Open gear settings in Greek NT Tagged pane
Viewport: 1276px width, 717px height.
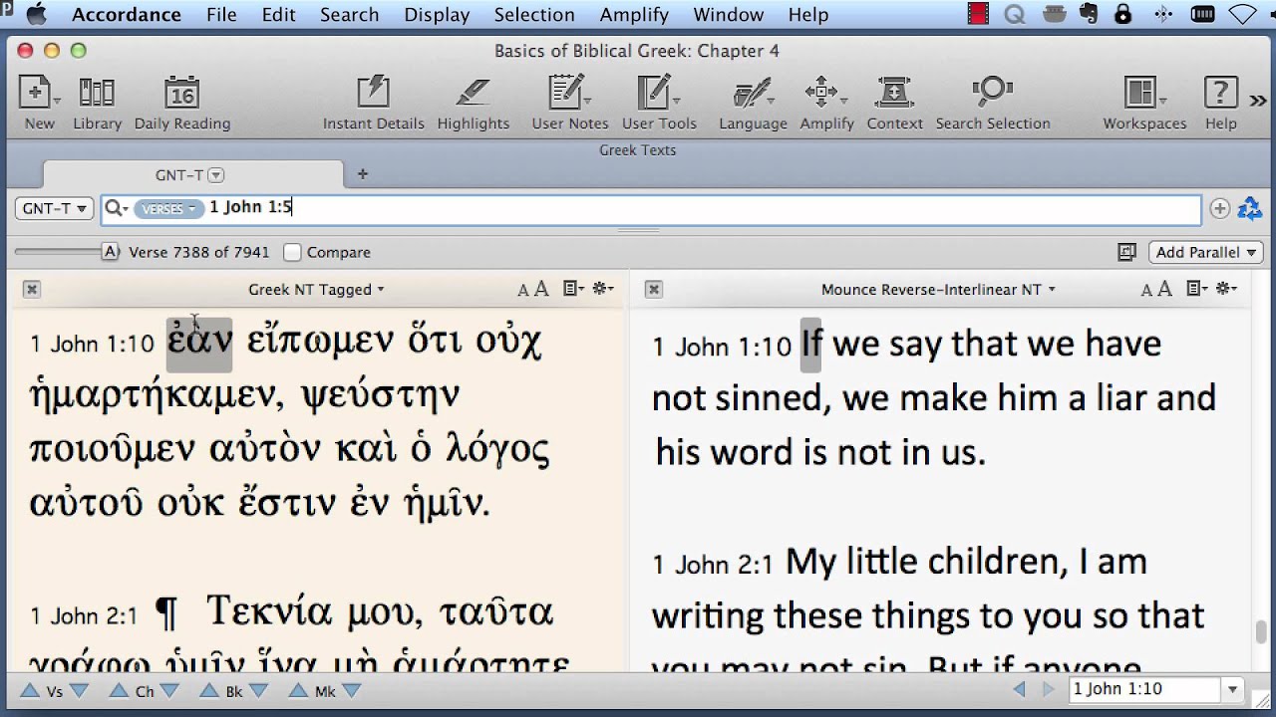coord(603,289)
